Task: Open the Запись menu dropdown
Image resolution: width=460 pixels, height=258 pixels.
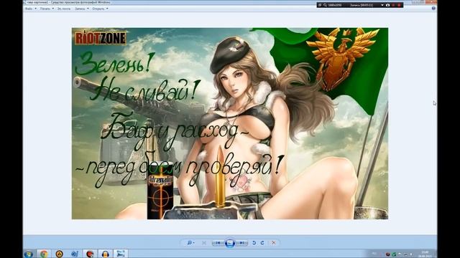Action: coord(81,9)
